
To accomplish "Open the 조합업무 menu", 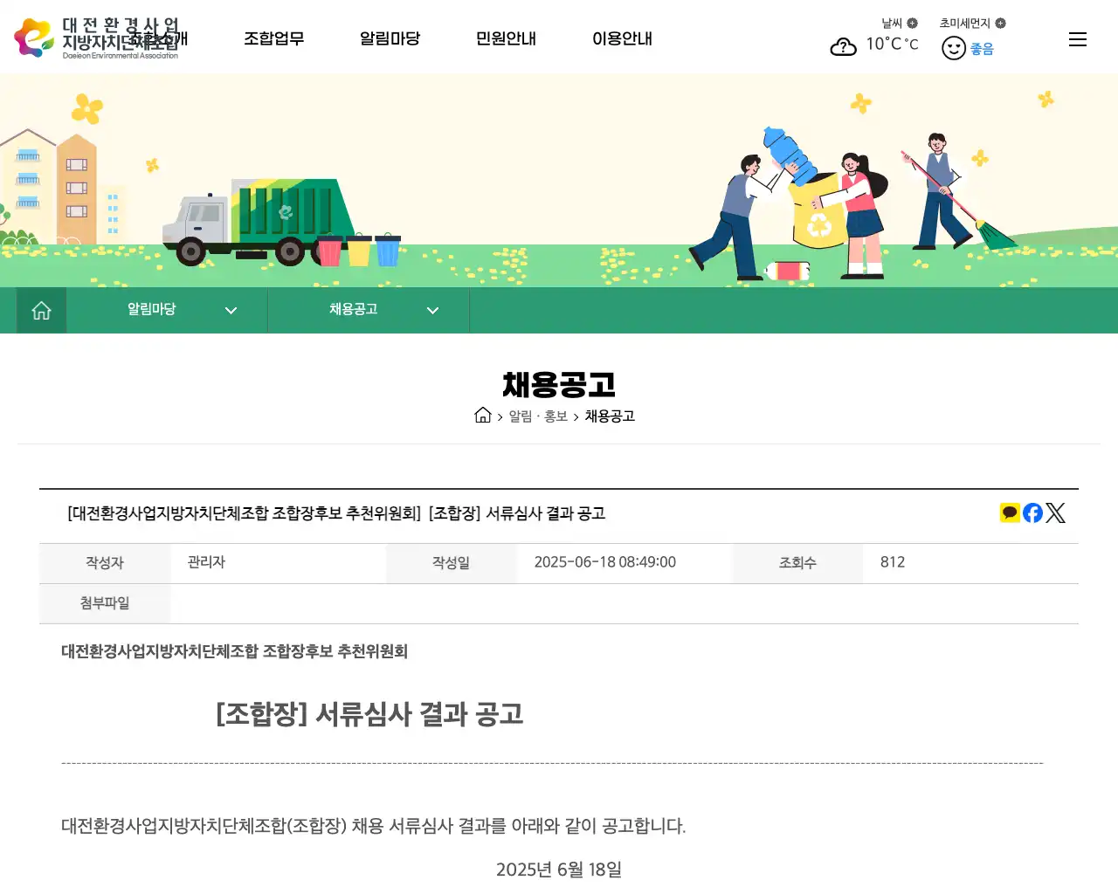I will (273, 38).
